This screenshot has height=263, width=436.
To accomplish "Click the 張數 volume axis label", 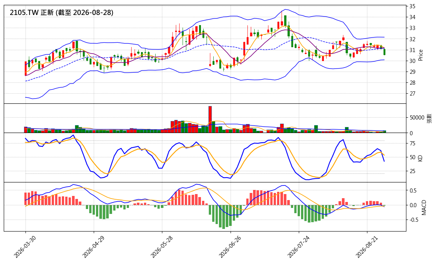I will click(x=429, y=118).
